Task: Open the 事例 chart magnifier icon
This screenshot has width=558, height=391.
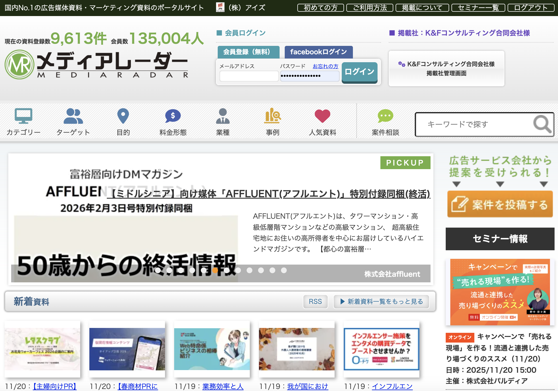Action: (272, 116)
